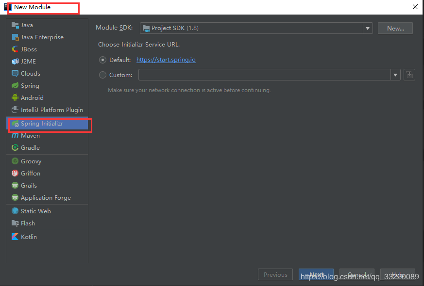Click the Previous button
This screenshot has width=424, height=286.
tap(275, 274)
